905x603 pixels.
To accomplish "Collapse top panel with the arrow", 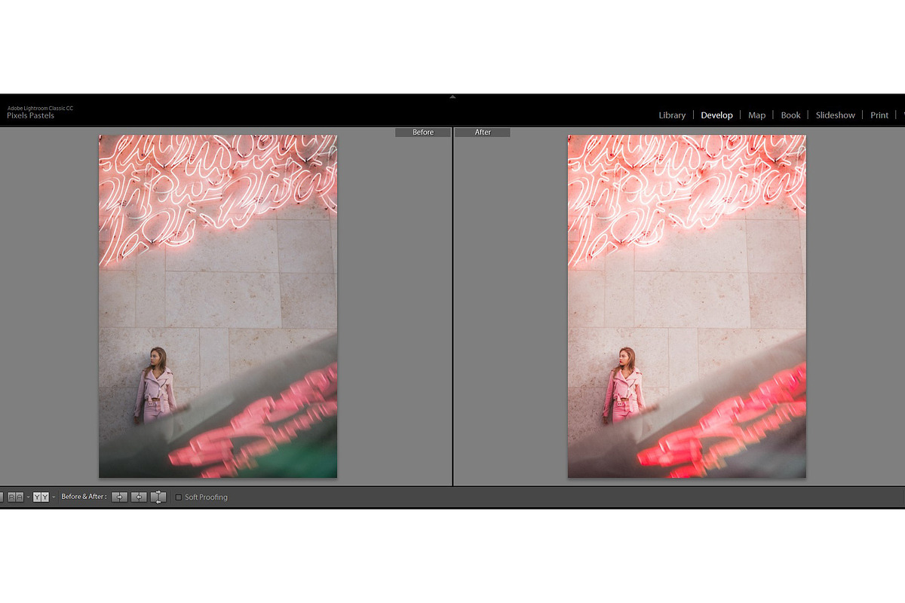I will pyautogui.click(x=452, y=96).
